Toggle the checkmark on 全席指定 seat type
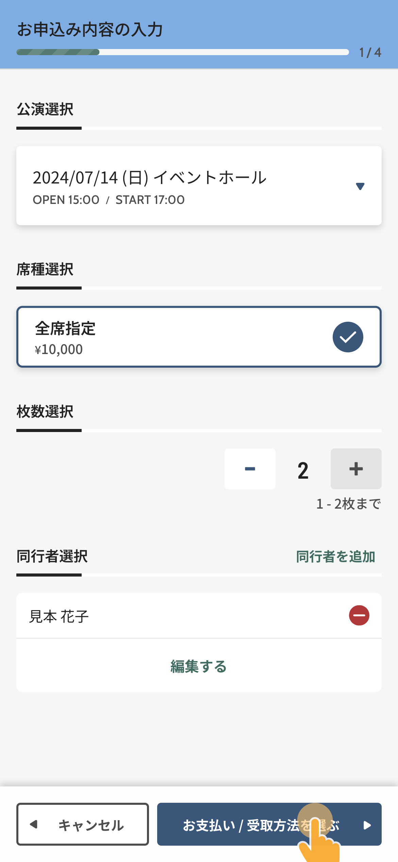 coord(348,337)
